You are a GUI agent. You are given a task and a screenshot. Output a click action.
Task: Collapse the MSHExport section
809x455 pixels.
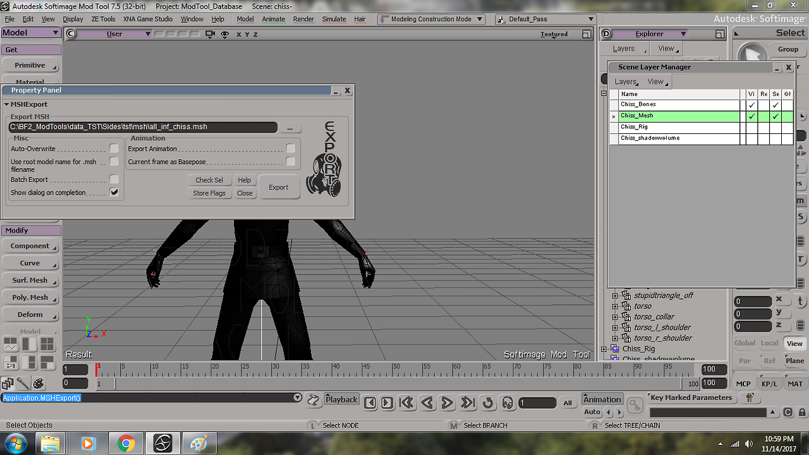pos(7,104)
